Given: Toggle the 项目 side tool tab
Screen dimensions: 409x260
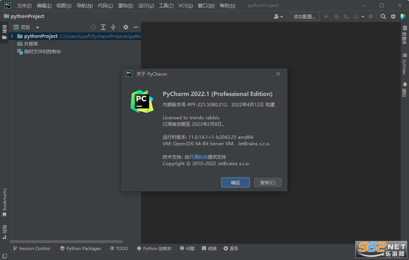Looking at the screenshot, I should tap(5, 32).
